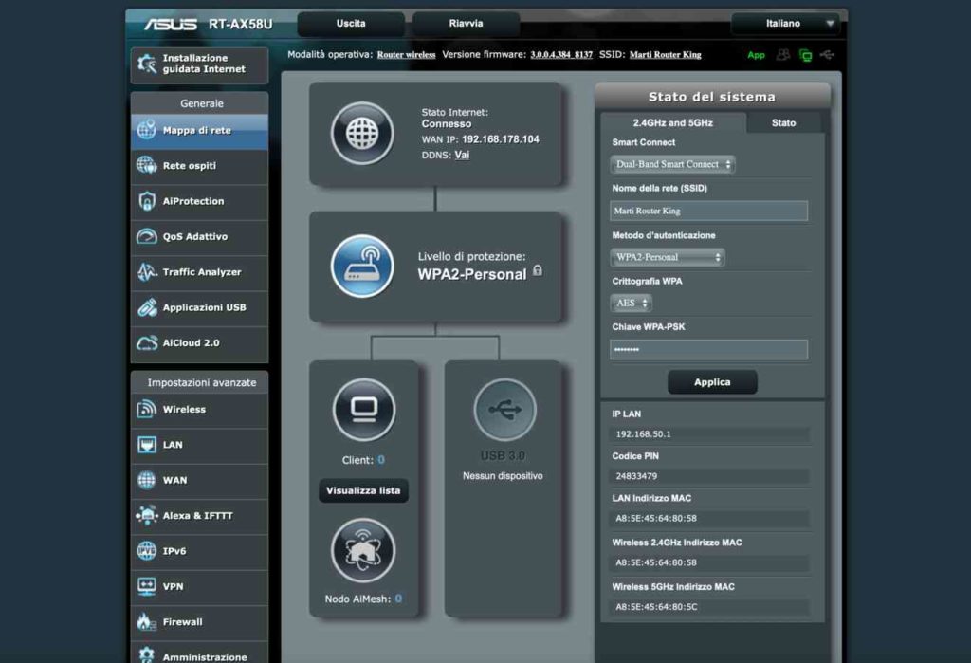The width and height of the screenshot is (971, 663).
Task: Click the Internet globe status icon
Action: (x=362, y=134)
